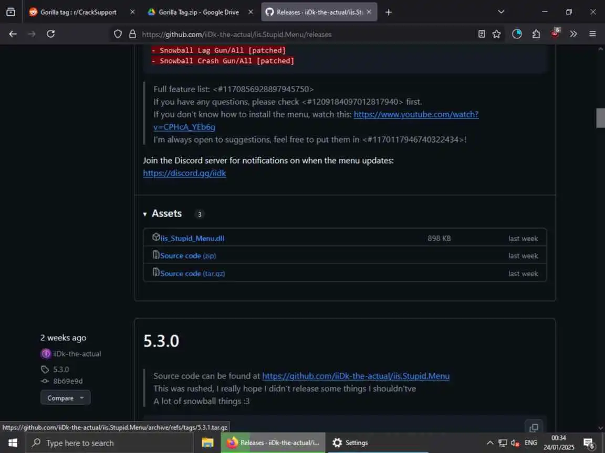The width and height of the screenshot is (605, 453).
Task: Focus the Firefox Releases taskbar button
Action: click(x=273, y=443)
